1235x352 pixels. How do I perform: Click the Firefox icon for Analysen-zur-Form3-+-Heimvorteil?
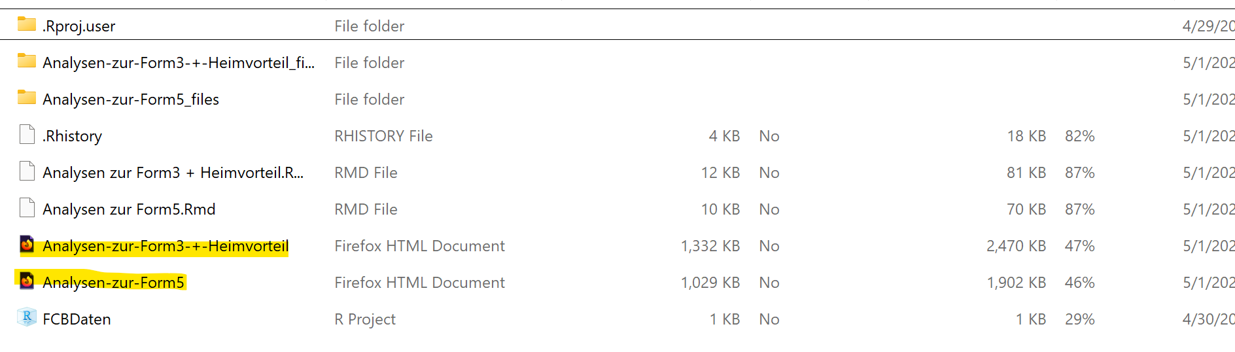click(27, 245)
